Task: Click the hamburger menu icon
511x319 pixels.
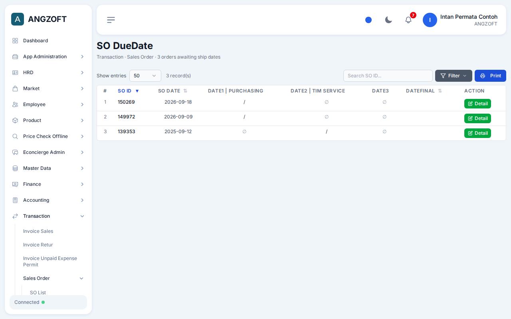Action: [x=111, y=20]
